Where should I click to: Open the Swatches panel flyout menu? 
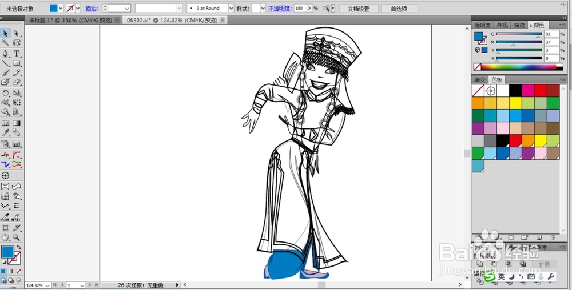click(562, 80)
